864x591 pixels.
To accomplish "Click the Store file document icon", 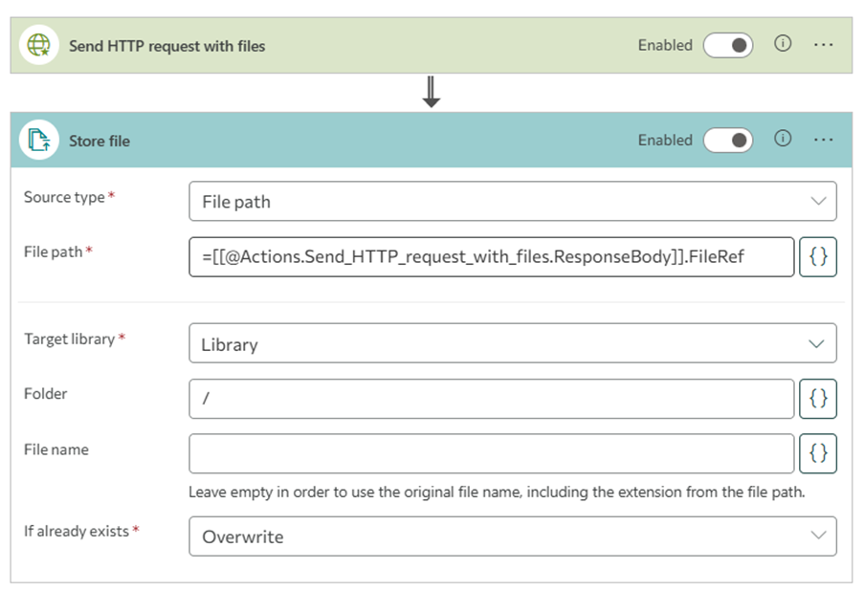I will click(x=38, y=141).
